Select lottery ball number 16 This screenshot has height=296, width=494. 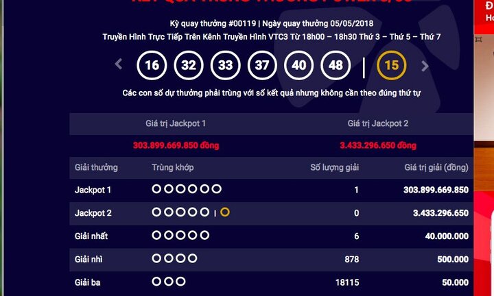point(152,65)
